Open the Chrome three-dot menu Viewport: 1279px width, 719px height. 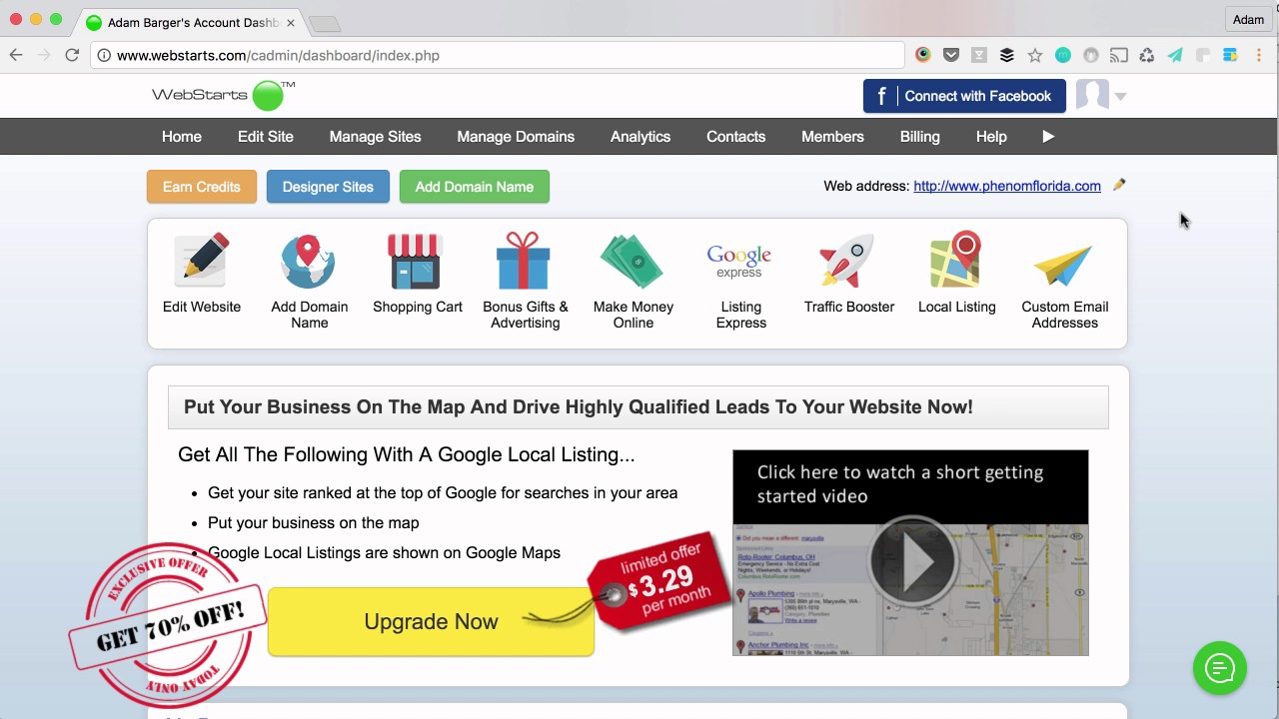(1259, 56)
